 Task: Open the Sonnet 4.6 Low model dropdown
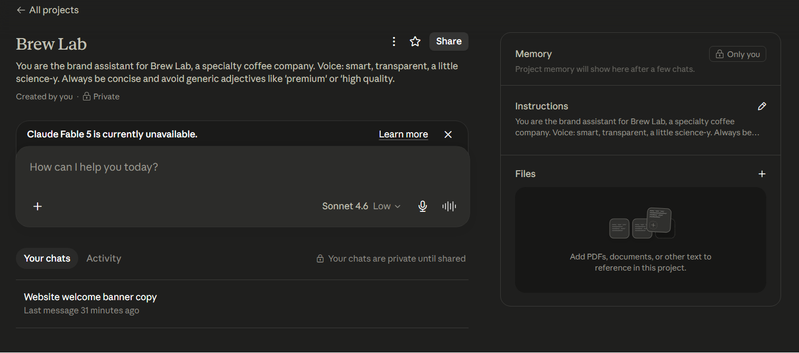(362, 206)
